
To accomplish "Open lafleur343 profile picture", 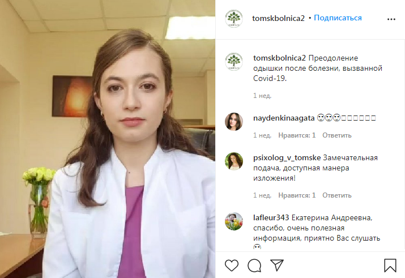I will coord(234,221).
